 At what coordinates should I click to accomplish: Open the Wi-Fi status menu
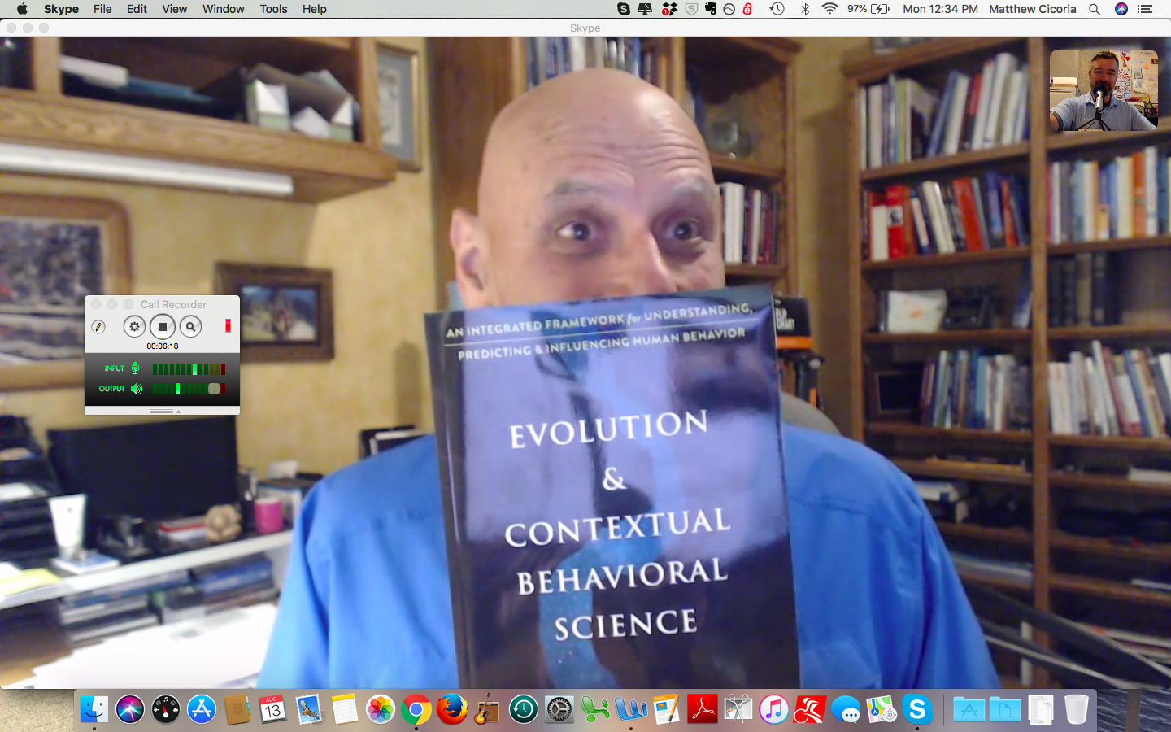click(x=829, y=9)
